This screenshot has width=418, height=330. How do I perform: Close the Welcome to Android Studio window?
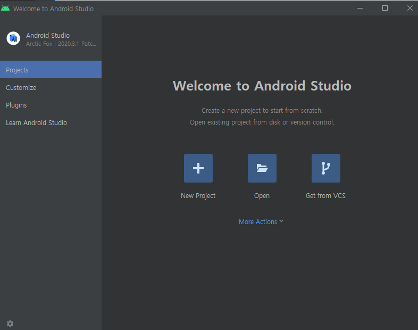[409, 9]
